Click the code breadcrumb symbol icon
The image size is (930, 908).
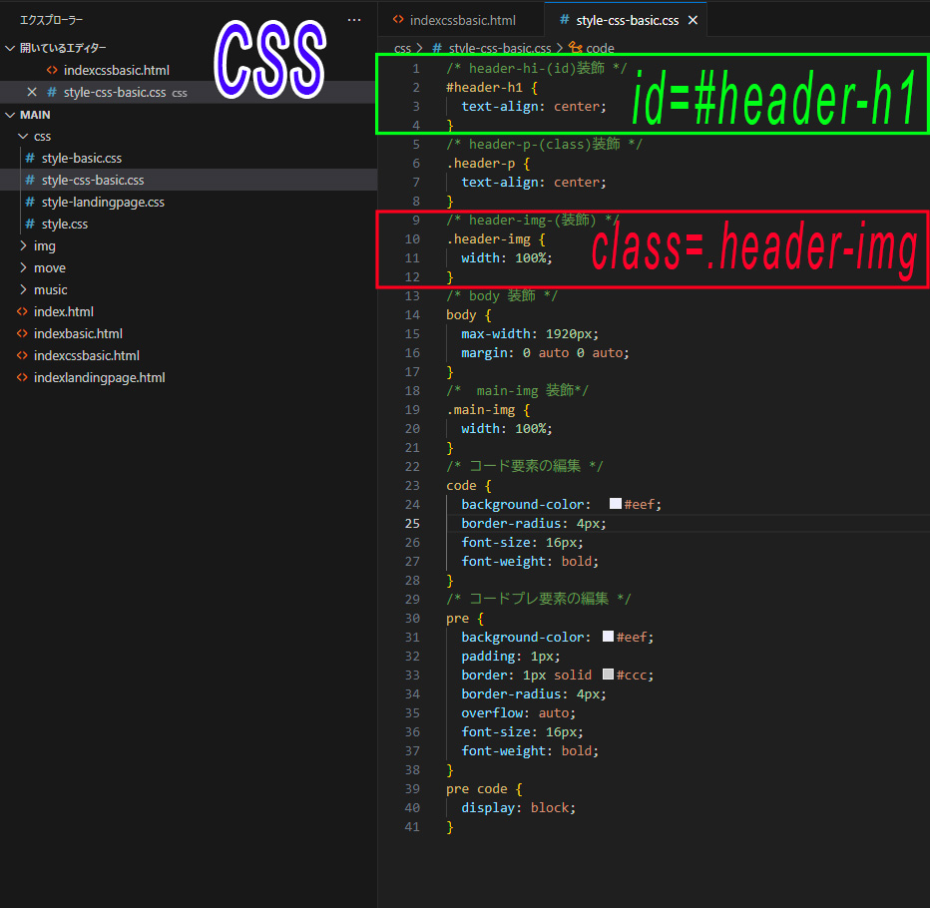coord(575,47)
